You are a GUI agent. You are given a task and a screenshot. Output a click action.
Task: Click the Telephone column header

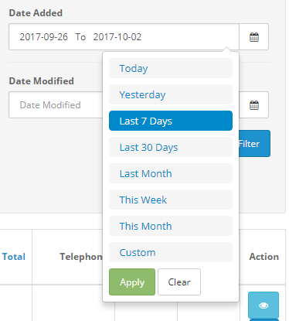click(81, 257)
